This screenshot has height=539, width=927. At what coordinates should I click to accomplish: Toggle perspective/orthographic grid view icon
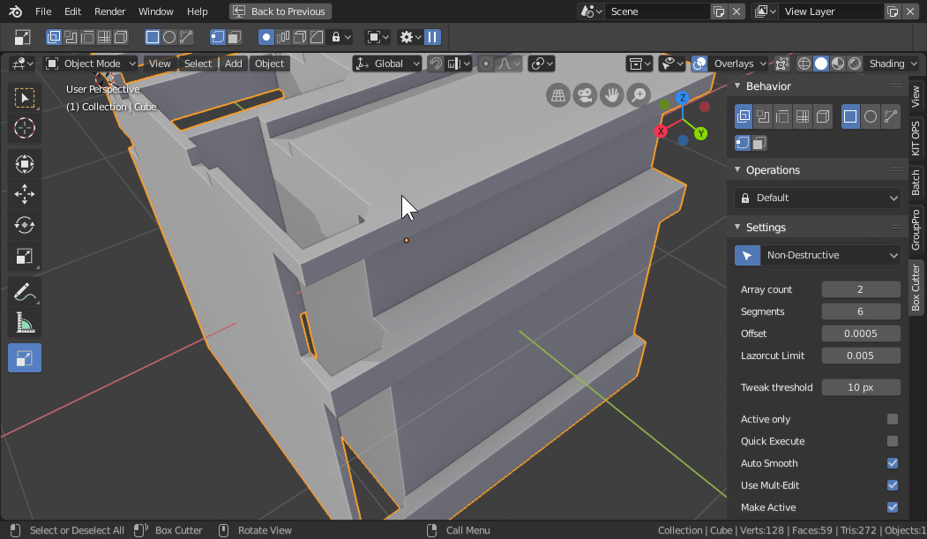click(557, 95)
